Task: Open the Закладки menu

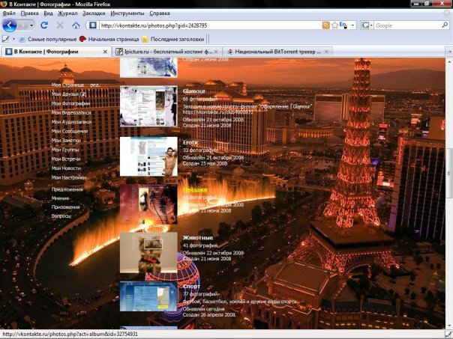Action: click(94, 13)
